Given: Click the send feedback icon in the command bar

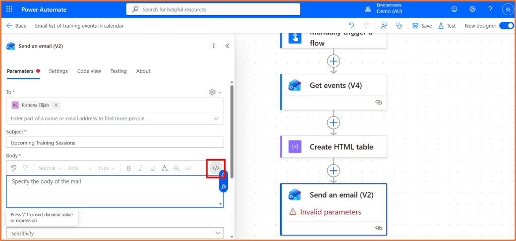Looking at the screenshot, I should 384,26.
